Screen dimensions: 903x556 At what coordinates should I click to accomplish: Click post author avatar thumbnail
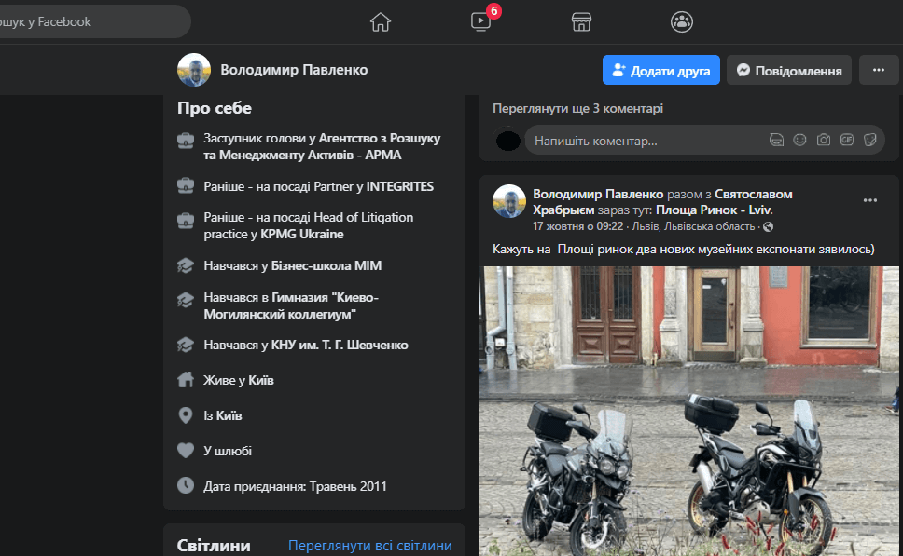click(509, 201)
